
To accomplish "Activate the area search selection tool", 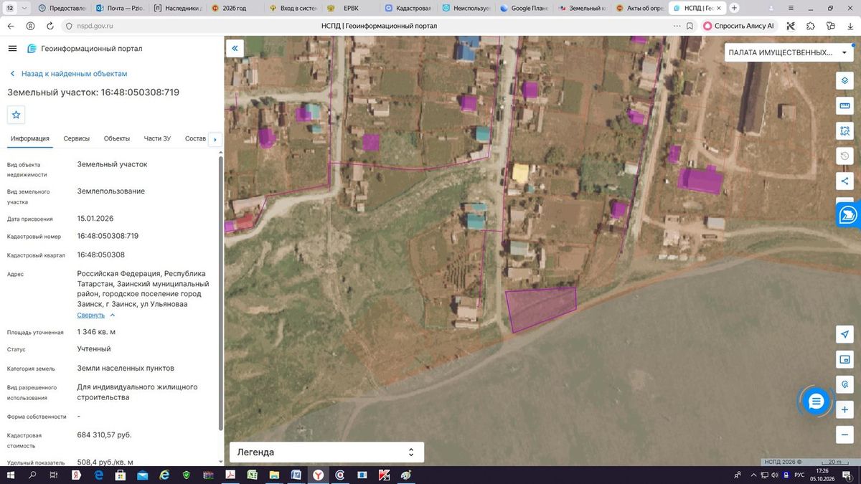I will (x=845, y=131).
